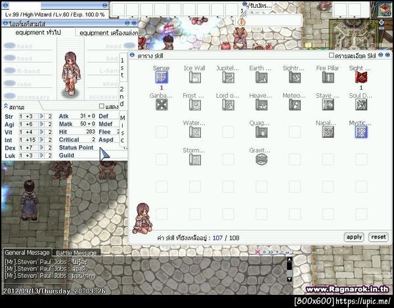Click the minimap zoom-in plus icon
The width and height of the screenshot is (394, 308).
click(x=381, y=22)
